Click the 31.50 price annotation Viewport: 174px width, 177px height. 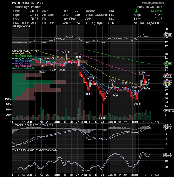(142, 72)
